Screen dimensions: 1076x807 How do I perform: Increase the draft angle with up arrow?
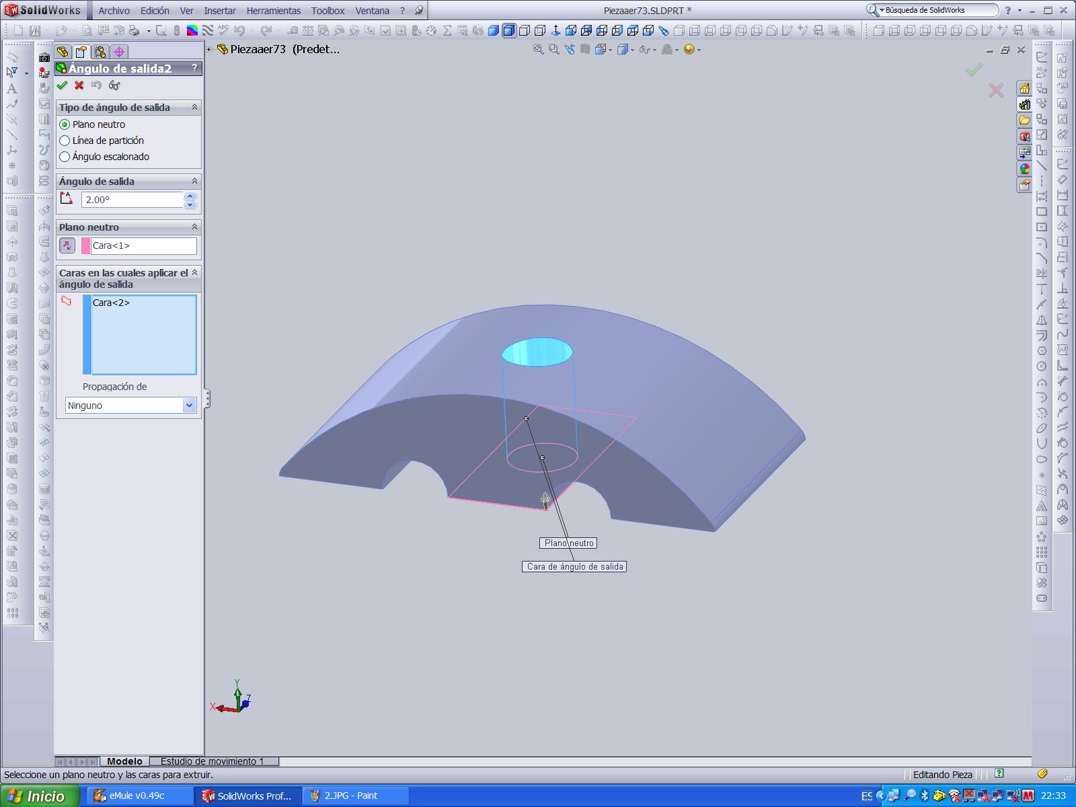click(x=190, y=196)
